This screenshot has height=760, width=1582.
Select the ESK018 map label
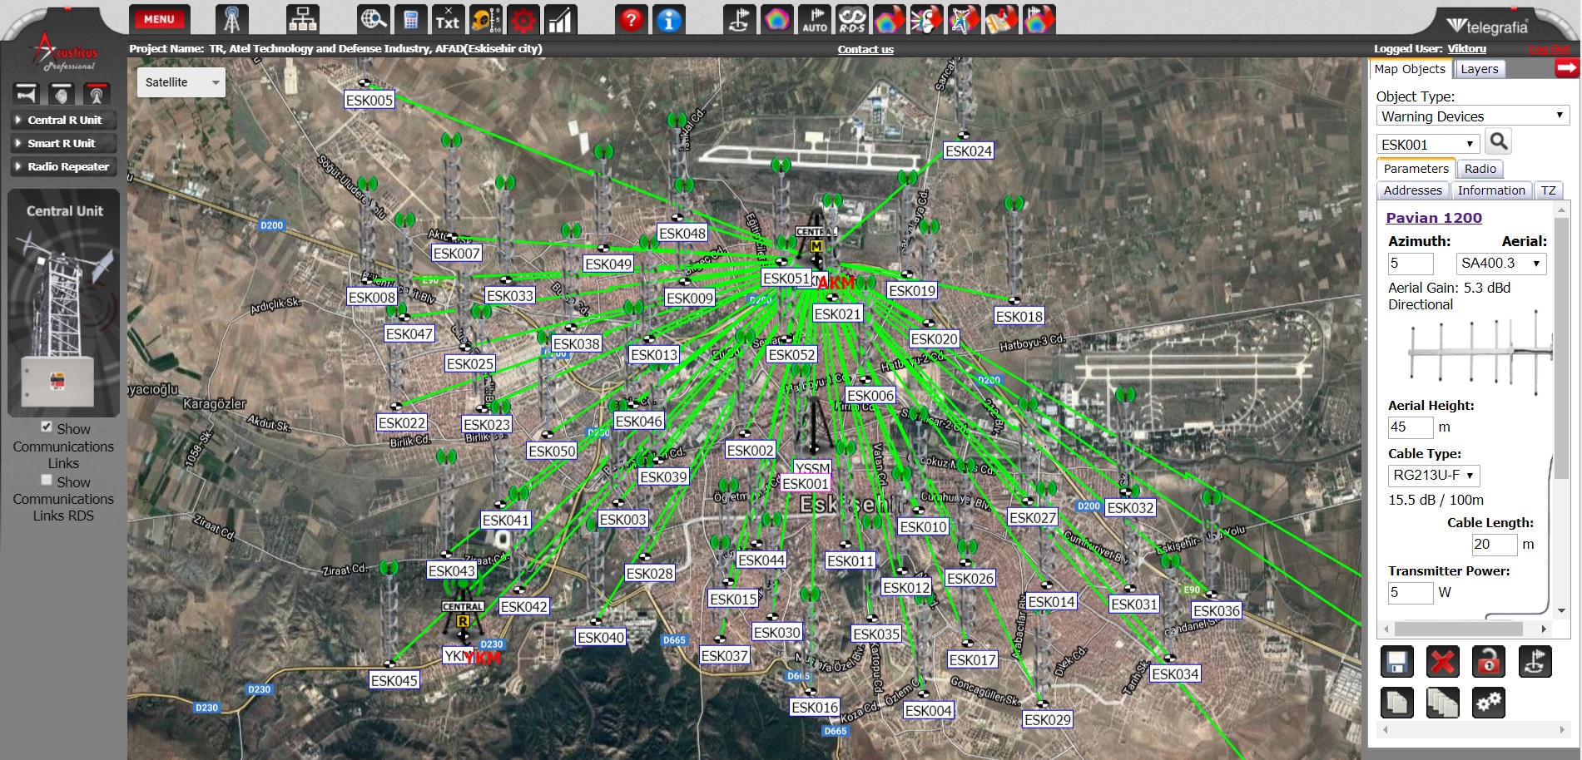pos(1019,317)
